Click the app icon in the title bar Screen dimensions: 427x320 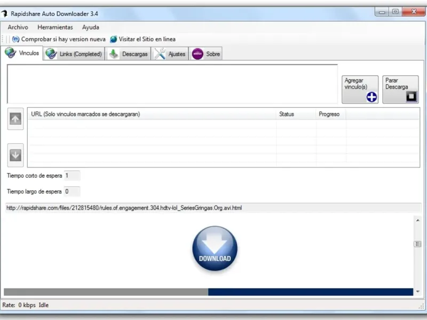coord(4,14)
